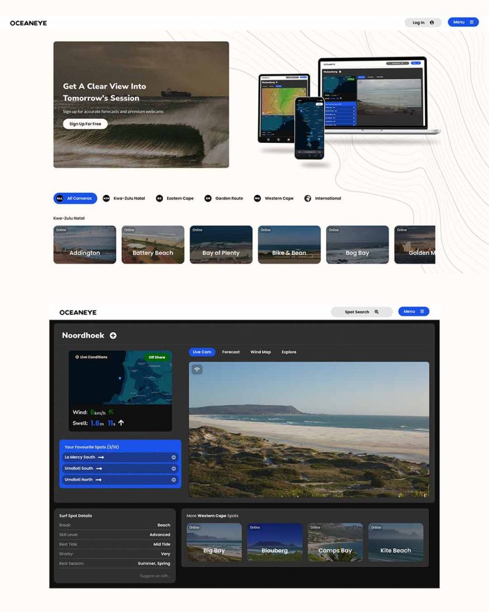Click the Suggest an edit link
The image size is (489, 612).
[155, 576]
